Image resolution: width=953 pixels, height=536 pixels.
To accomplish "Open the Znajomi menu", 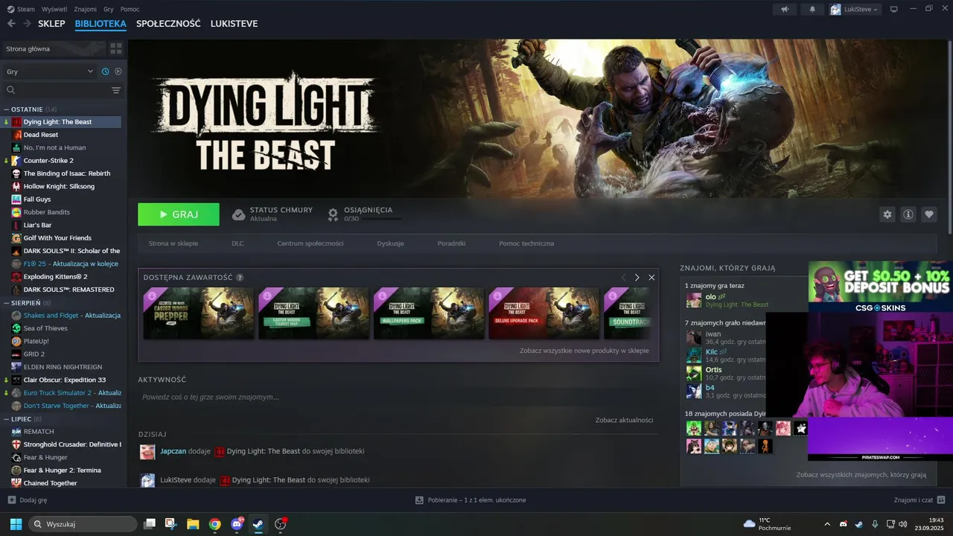I will [86, 9].
